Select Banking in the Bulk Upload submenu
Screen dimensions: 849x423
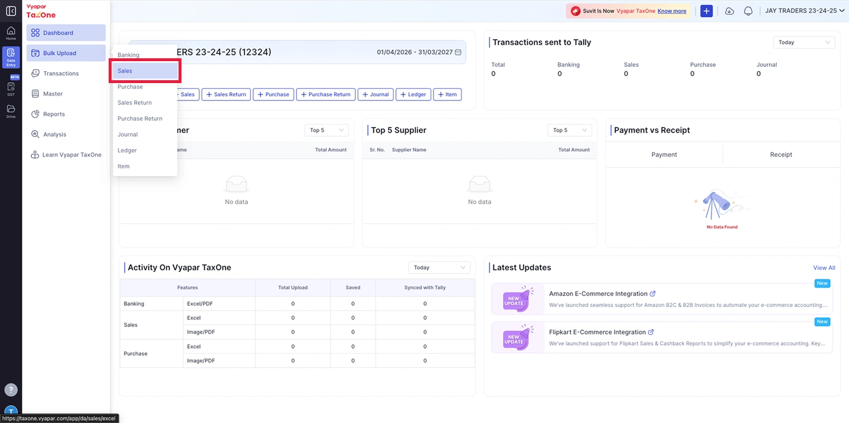[x=145, y=55]
